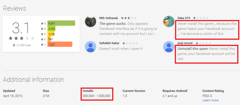240x105 pixels.
Task: Click janji record's default avatar icon
Action: (x=169, y=47)
